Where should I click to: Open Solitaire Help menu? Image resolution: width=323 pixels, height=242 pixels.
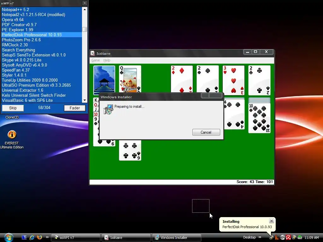click(x=107, y=60)
